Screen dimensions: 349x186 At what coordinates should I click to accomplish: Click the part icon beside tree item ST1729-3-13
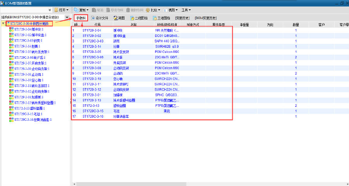click(x=11, y=103)
